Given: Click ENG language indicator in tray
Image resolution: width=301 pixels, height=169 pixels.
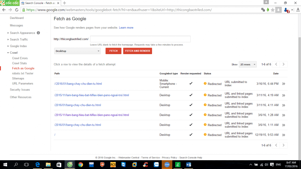Looking at the screenshot, I should (x=278, y=164).
